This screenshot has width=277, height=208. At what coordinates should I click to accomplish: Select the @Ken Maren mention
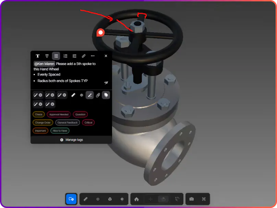[x=44, y=64]
